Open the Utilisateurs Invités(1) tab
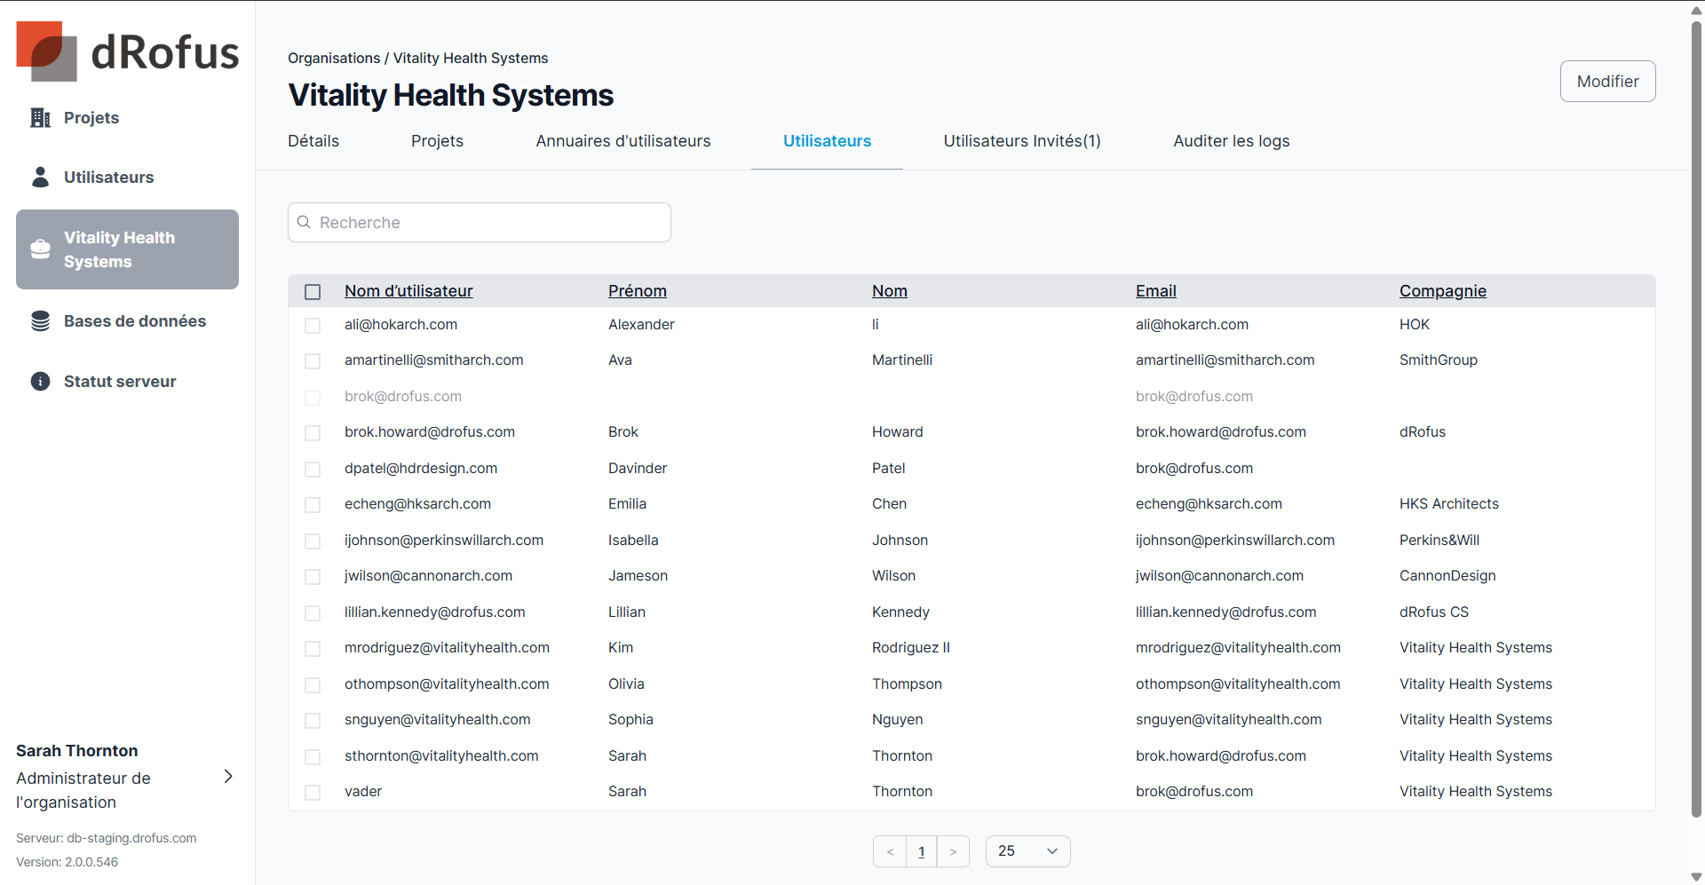Viewport: 1705px width, 885px height. tap(1021, 141)
